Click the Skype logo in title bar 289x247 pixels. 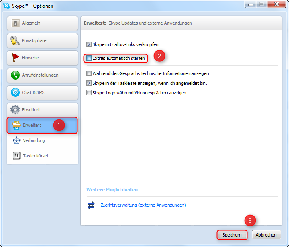[6, 6]
